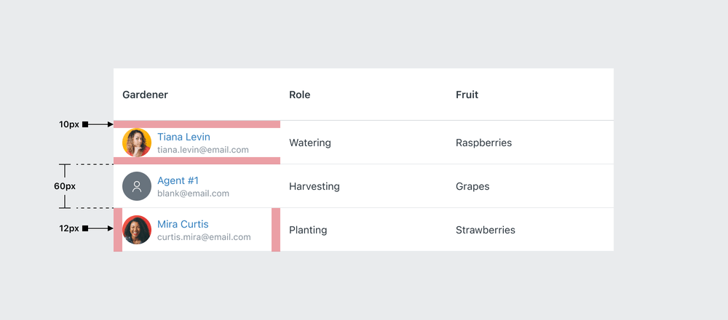Open the Agent #1 name link
Image resolution: width=728 pixels, height=320 pixels.
178,180
